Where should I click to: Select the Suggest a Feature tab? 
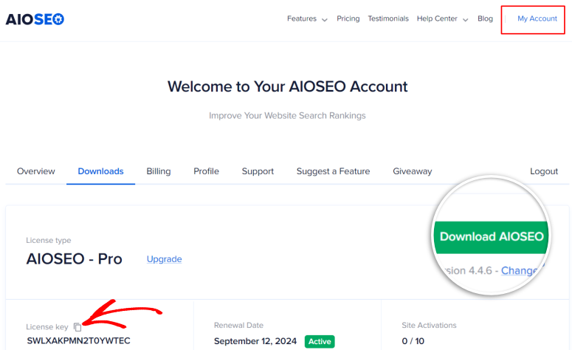(333, 171)
